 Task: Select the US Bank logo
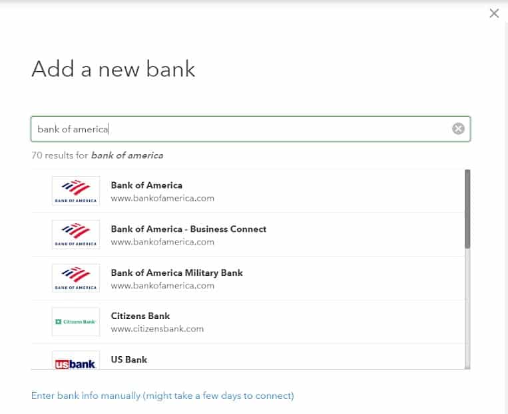(x=76, y=360)
